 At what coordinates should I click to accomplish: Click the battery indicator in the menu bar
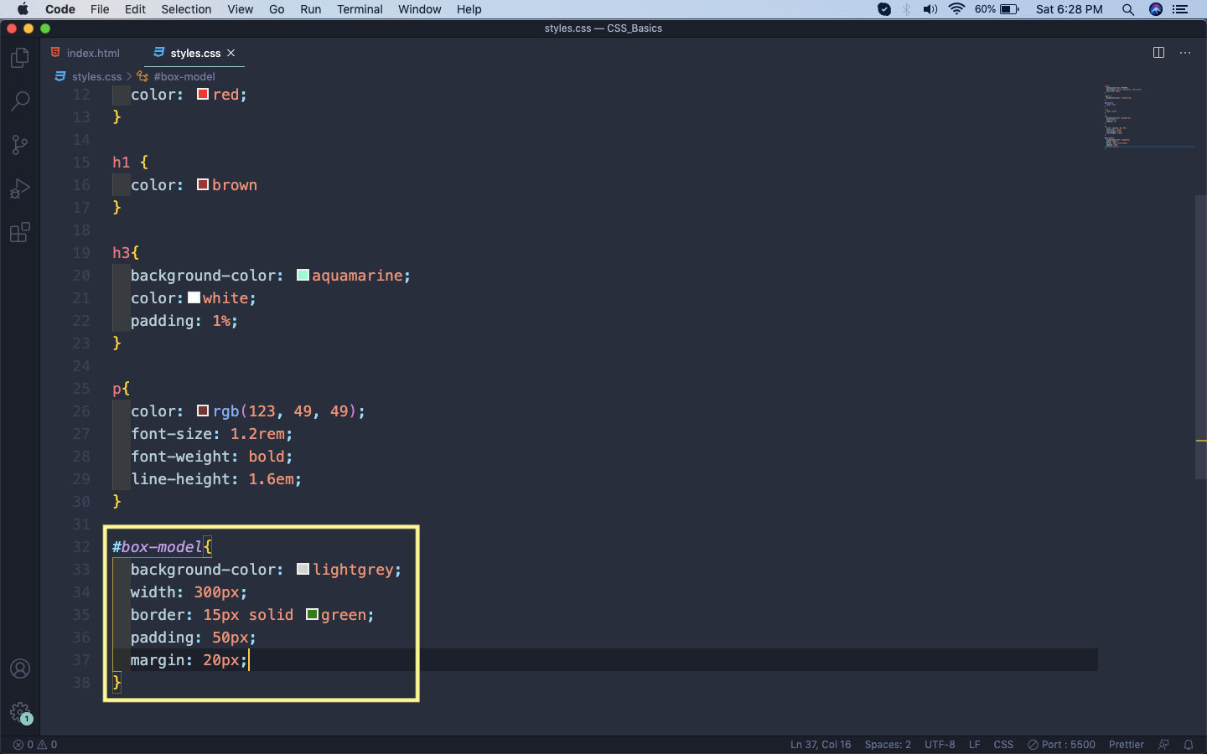(997, 9)
